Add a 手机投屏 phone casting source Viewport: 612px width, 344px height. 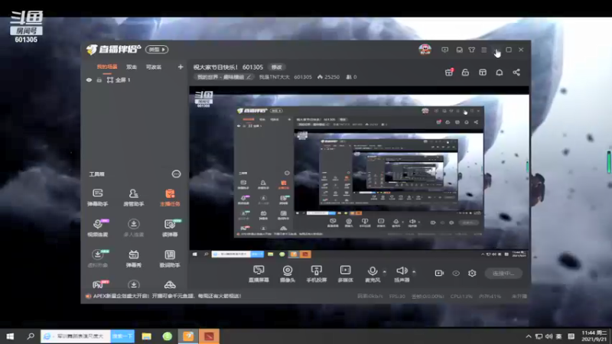click(316, 274)
